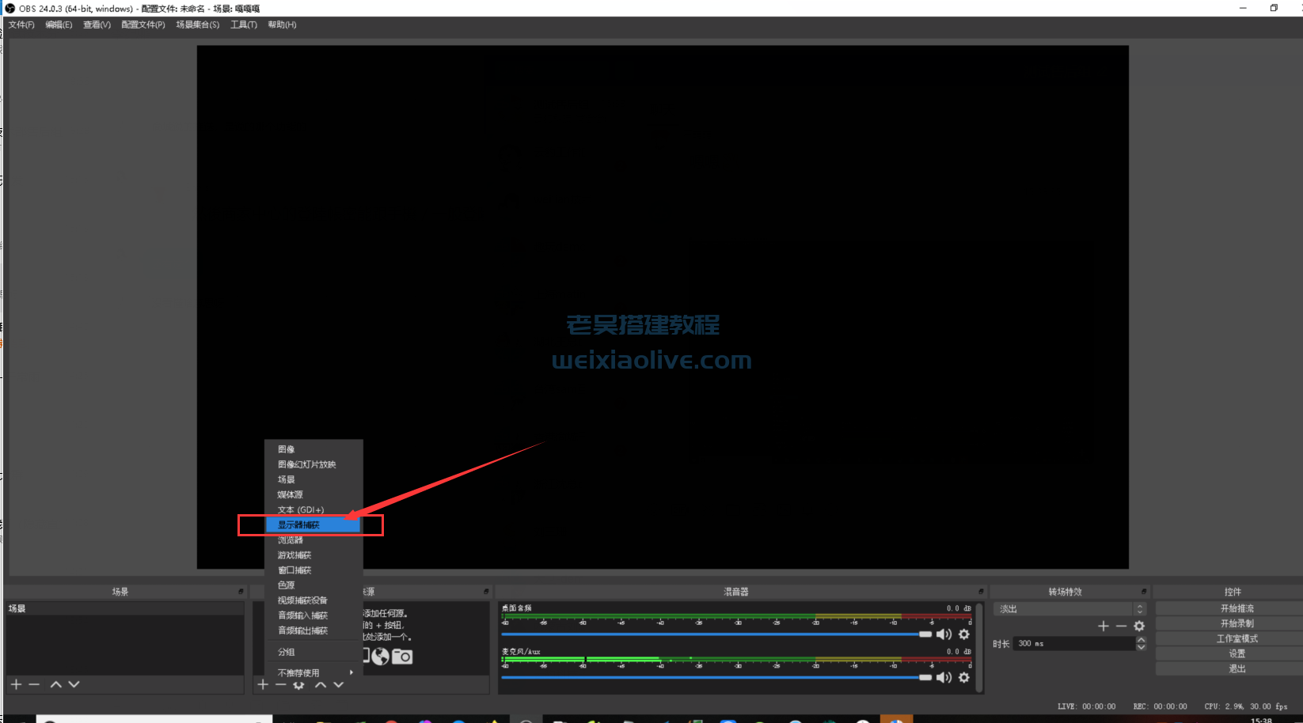Move the scene up with the scenes arrow
The height and width of the screenshot is (723, 1303).
(x=55, y=684)
